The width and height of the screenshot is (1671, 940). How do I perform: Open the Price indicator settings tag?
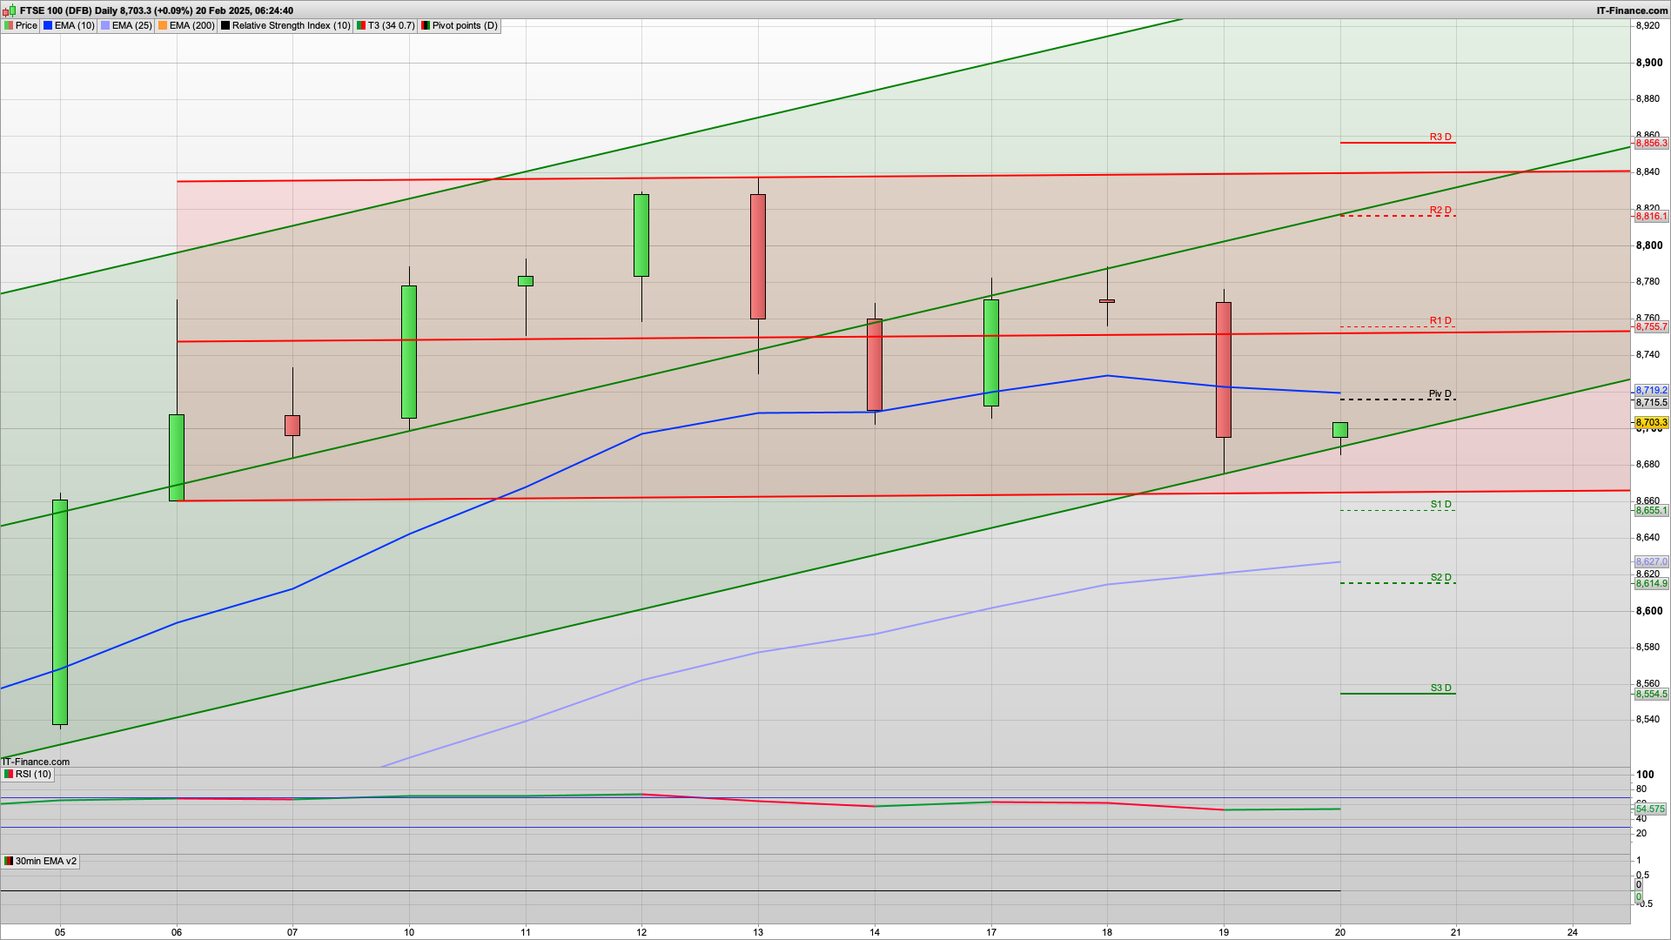click(x=21, y=25)
